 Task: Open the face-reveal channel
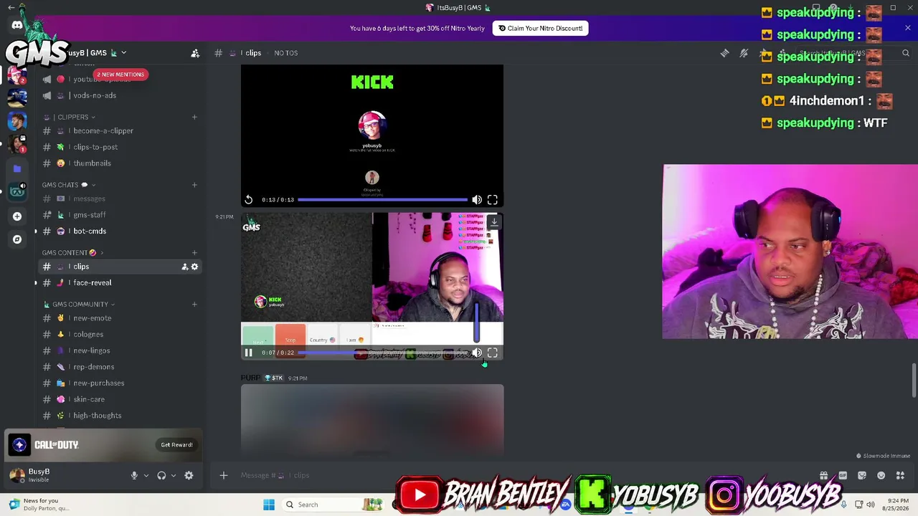click(x=119, y=282)
